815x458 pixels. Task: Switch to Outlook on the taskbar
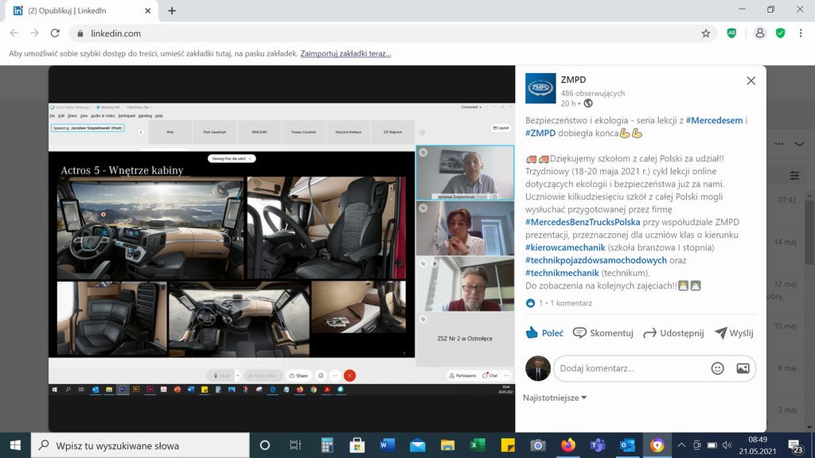coord(627,445)
